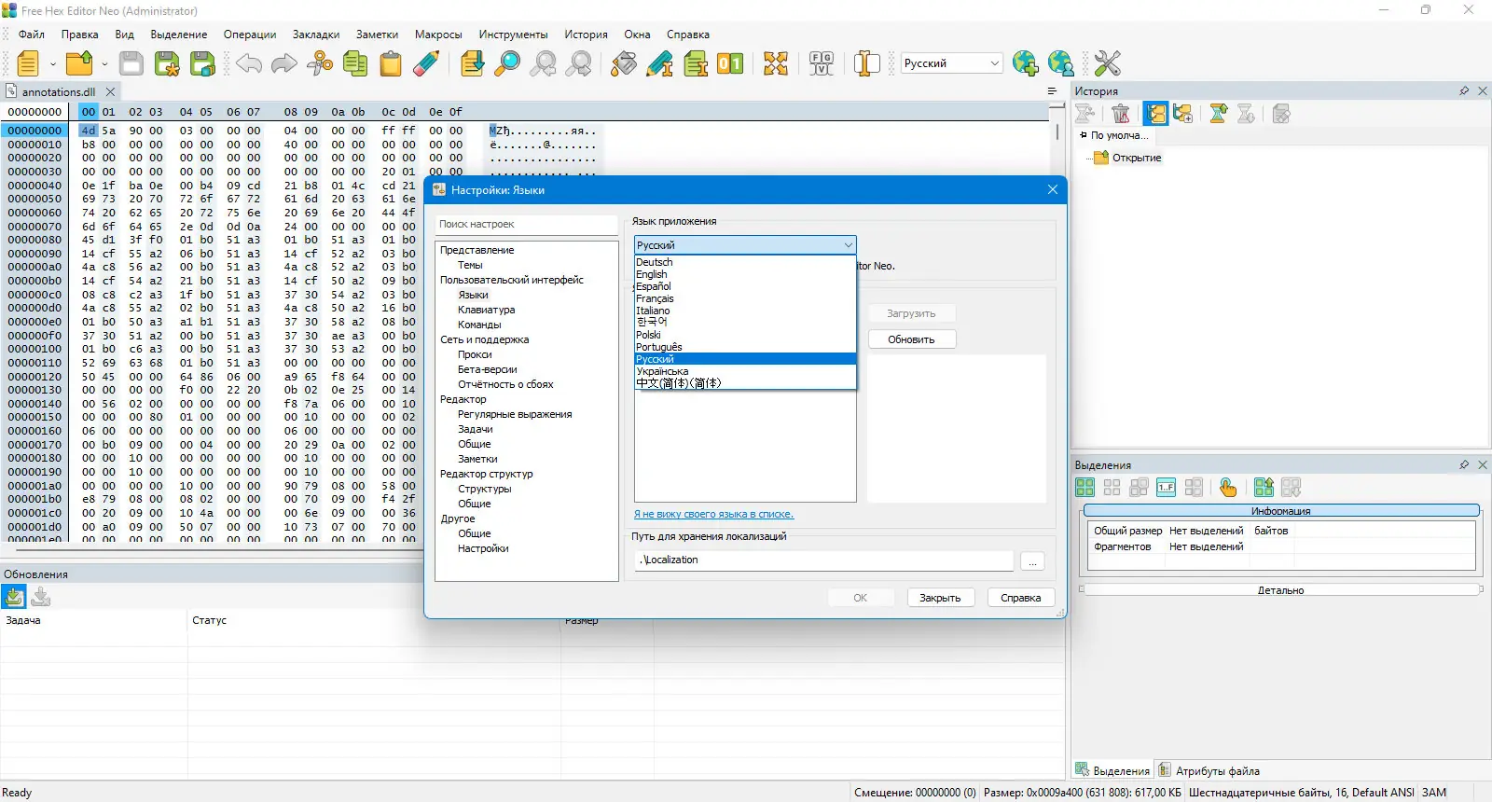Select Бета-версии in the settings tree
Image resolution: width=1492 pixels, height=802 pixels.
click(488, 369)
